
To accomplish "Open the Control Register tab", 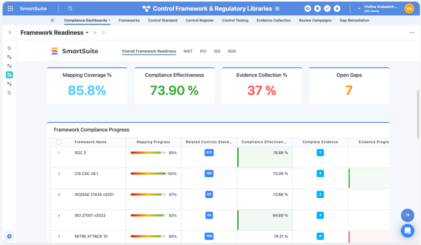I will 200,20.
